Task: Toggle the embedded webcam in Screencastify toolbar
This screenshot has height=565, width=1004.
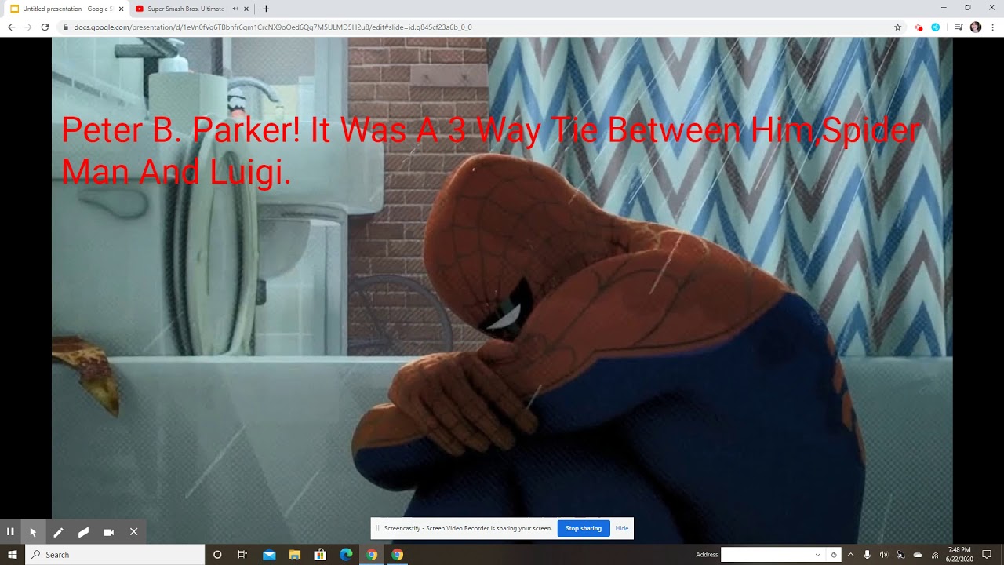Action: 108,532
